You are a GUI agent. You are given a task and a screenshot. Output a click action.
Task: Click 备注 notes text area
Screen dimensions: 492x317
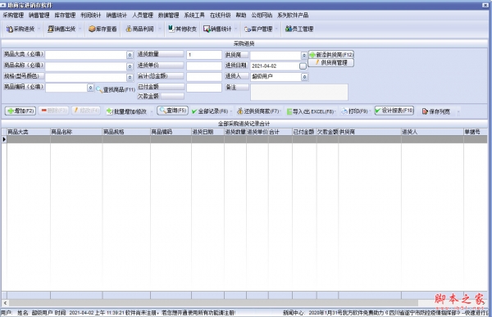tap(299, 92)
